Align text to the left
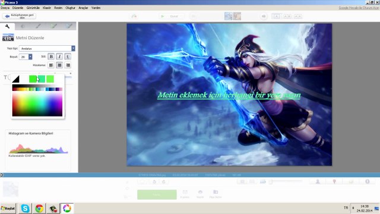The width and height of the screenshot is (380, 214). pyautogui.click(x=51, y=65)
